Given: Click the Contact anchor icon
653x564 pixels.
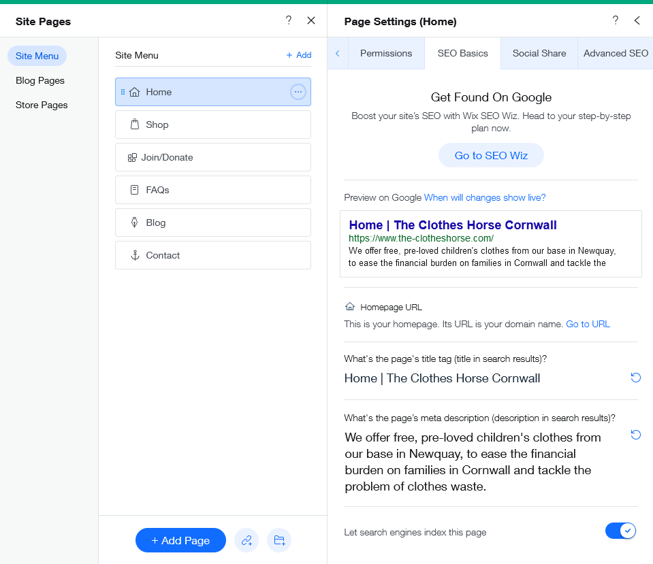Looking at the screenshot, I should coord(135,255).
